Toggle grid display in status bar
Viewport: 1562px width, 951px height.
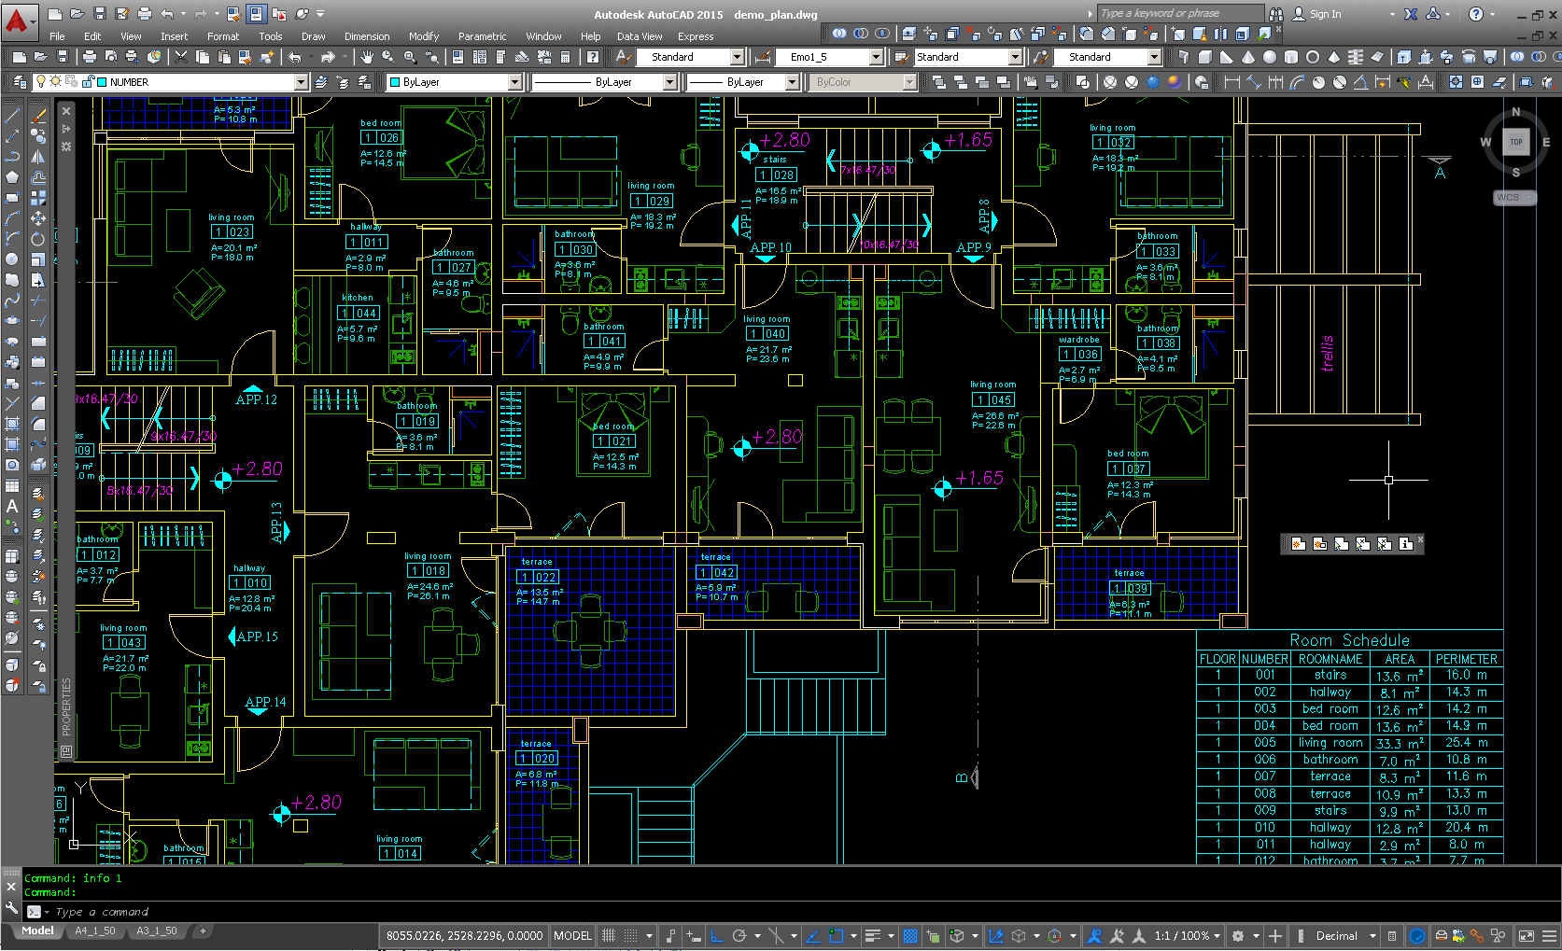(x=609, y=935)
